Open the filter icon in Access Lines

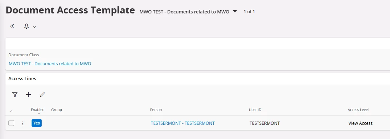15,94
